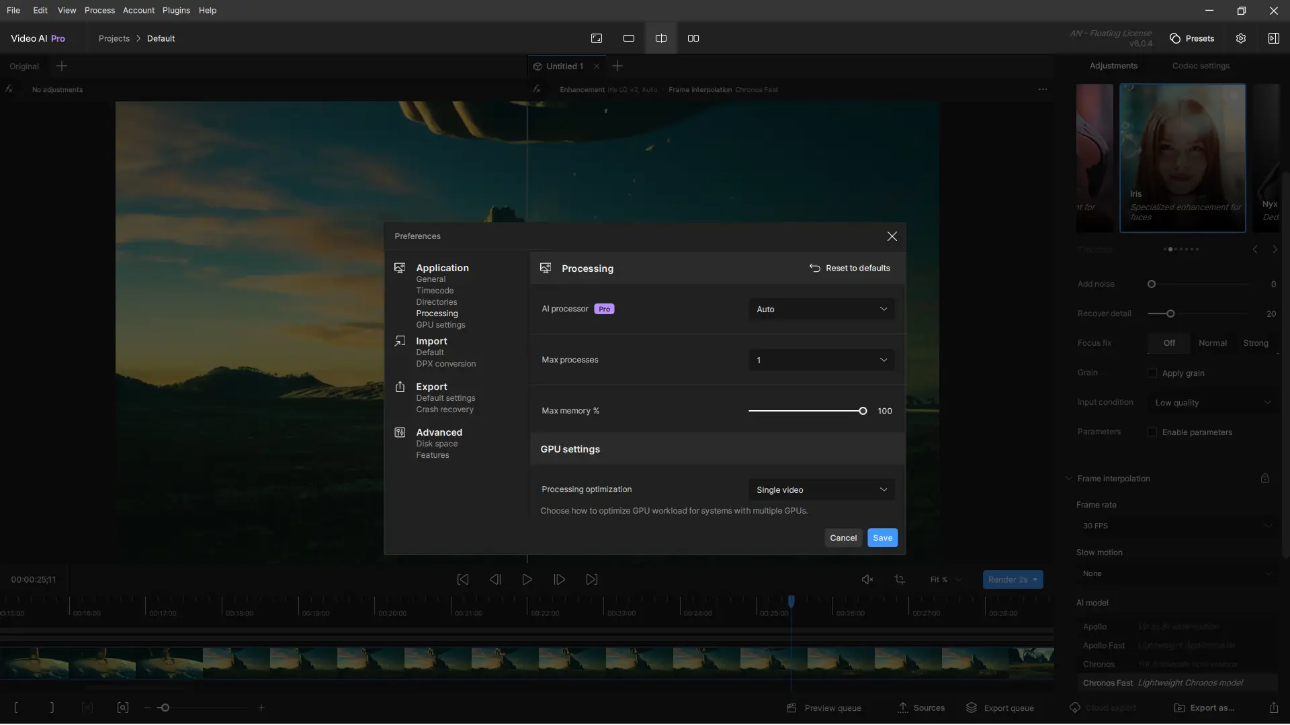
Task: Open the Plugins menu
Action: pos(176,10)
